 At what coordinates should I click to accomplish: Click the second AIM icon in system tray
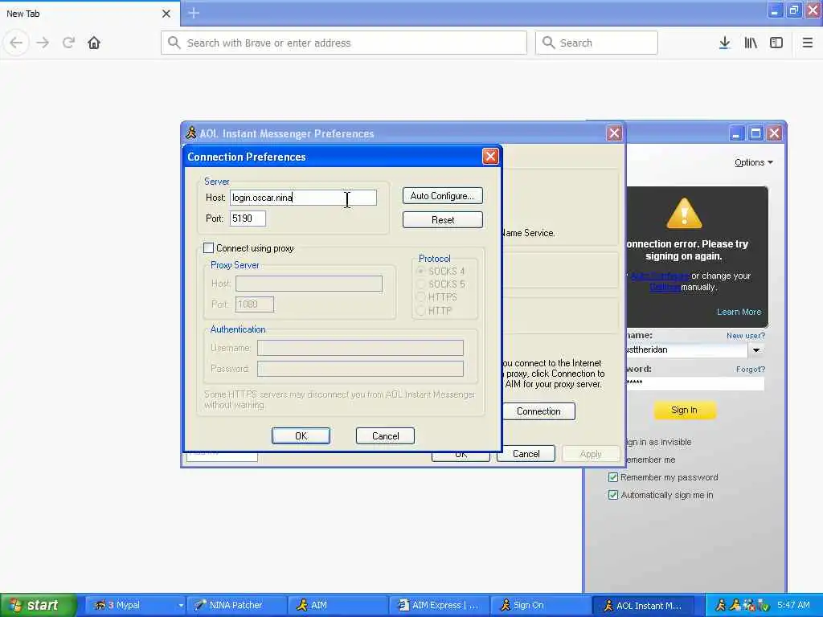coord(735,606)
